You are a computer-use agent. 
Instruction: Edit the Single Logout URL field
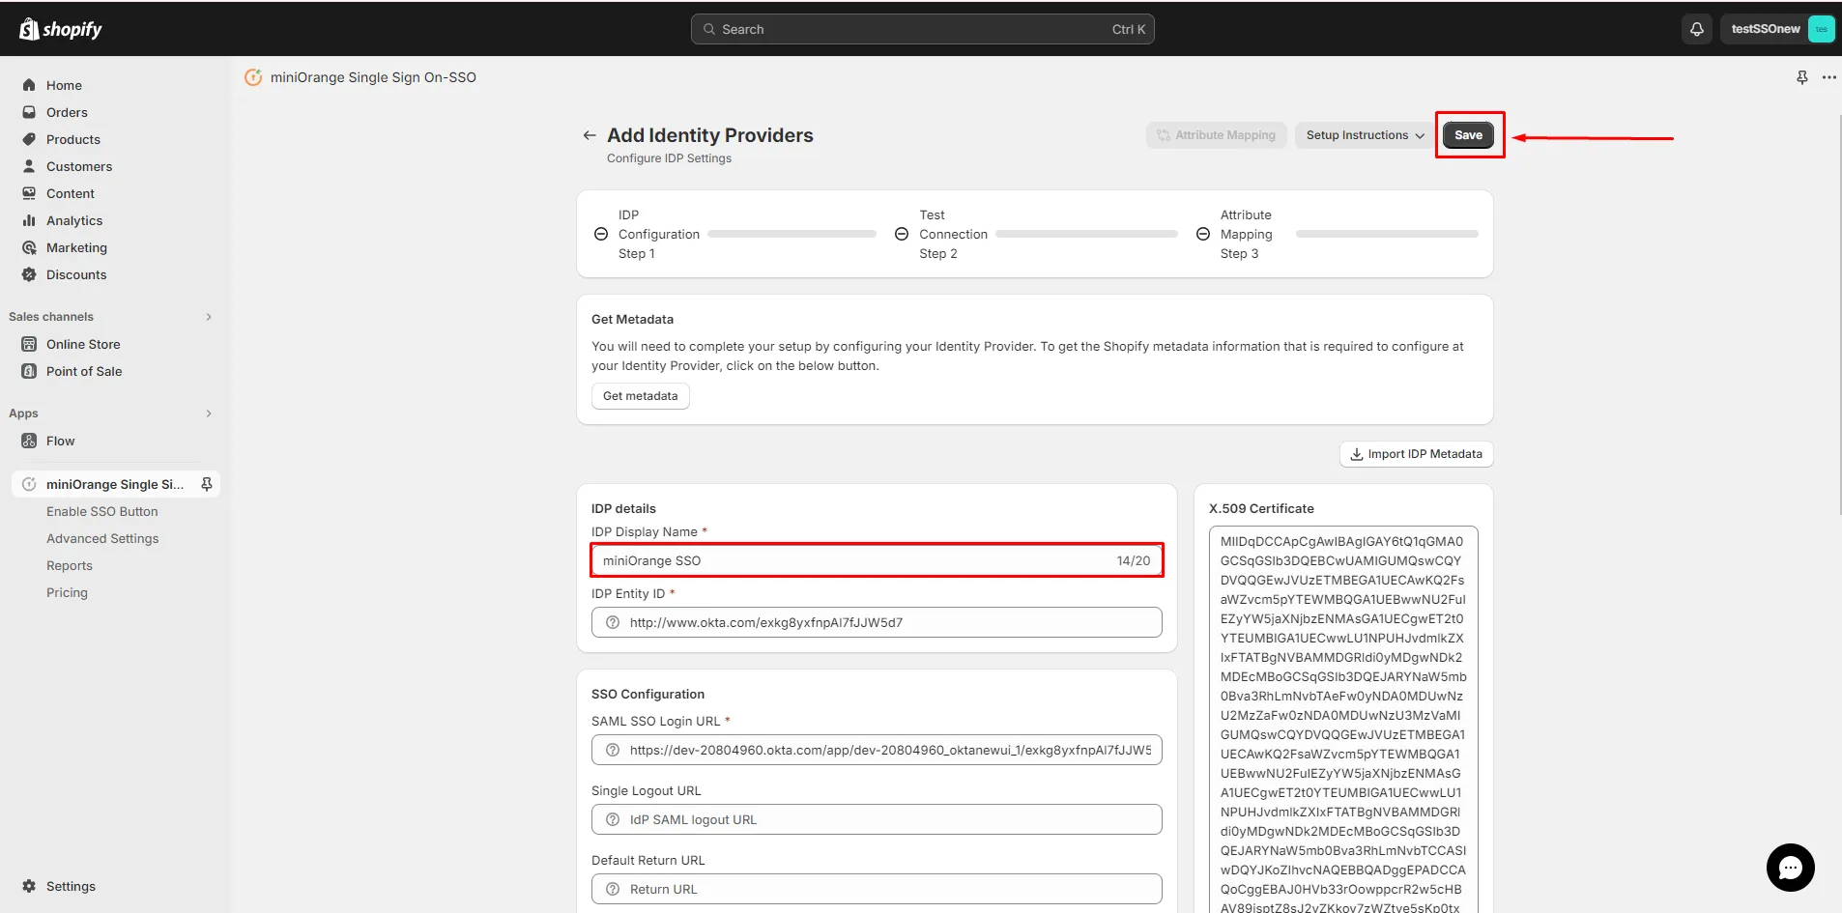click(x=877, y=819)
